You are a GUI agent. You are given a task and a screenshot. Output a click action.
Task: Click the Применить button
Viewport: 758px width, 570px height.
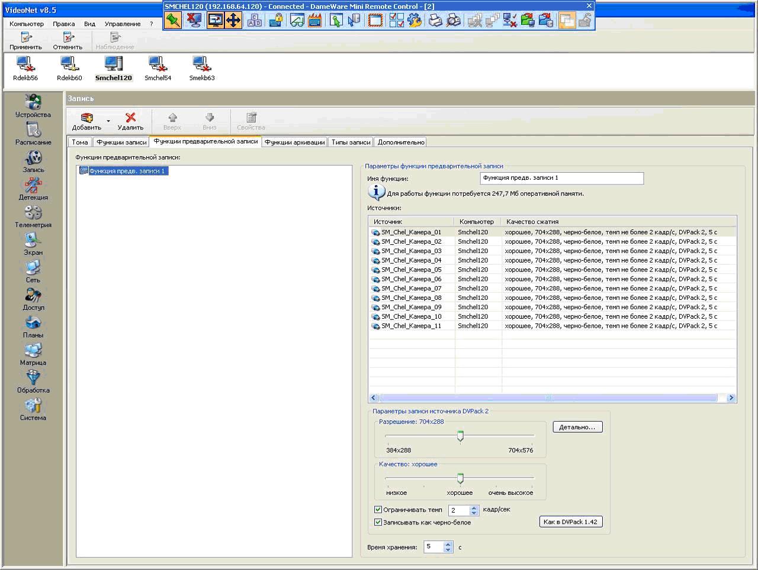click(26, 41)
